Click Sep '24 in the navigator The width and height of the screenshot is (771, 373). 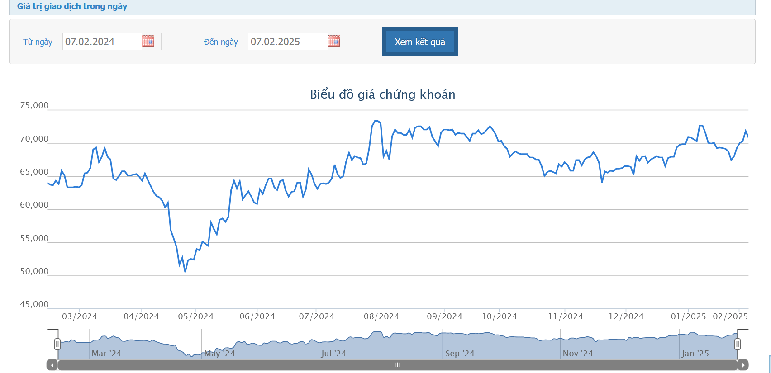(x=460, y=354)
